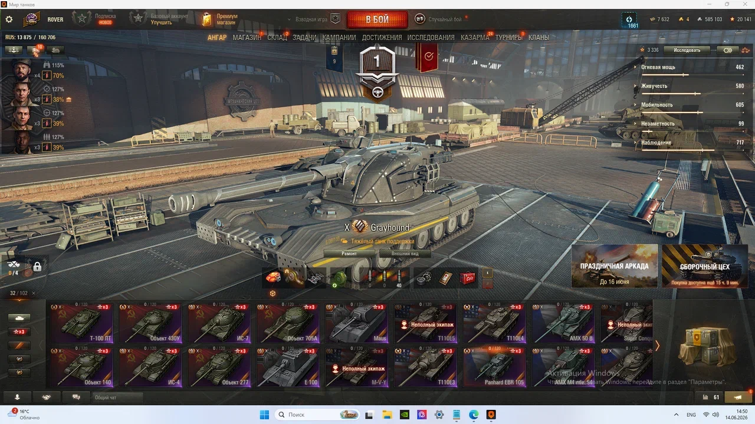
Task: Clear carousel filter next to 32 / 102
Action: pos(34,293)
